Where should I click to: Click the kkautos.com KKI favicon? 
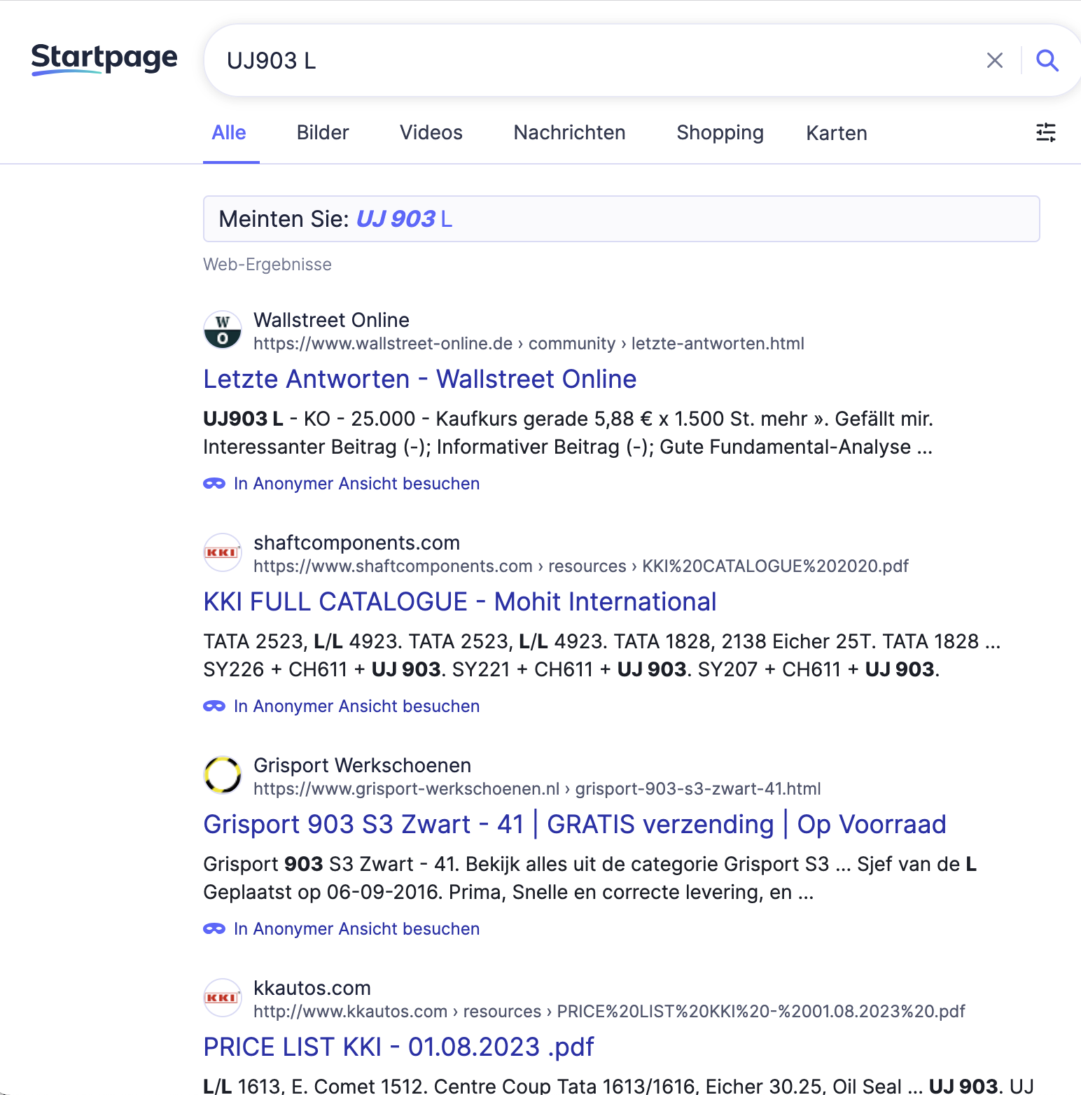[x=223, y=998]
